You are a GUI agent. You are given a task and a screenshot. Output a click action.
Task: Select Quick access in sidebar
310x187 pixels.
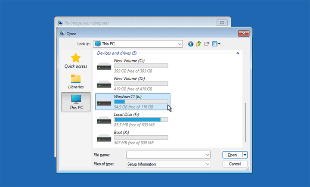pos(76,61)
